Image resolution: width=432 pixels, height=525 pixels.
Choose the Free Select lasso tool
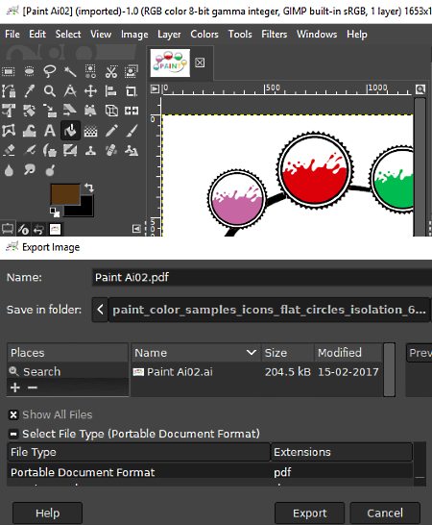point(50,71)
